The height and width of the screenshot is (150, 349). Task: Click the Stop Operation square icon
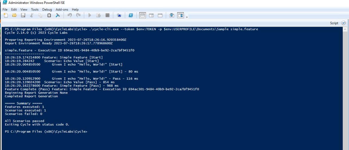pyautogui.click(x=107, y=15)
